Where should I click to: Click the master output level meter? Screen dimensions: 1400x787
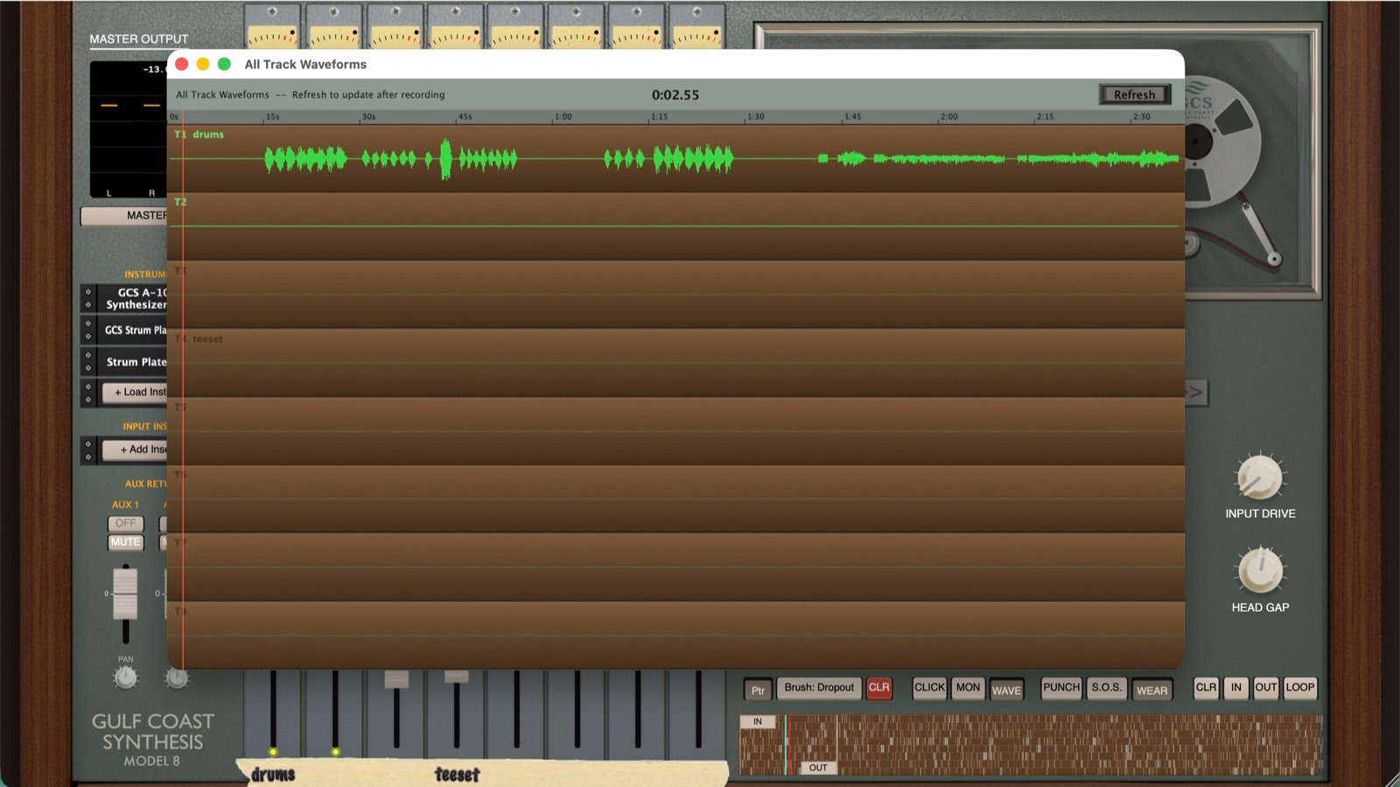point(129,129)
